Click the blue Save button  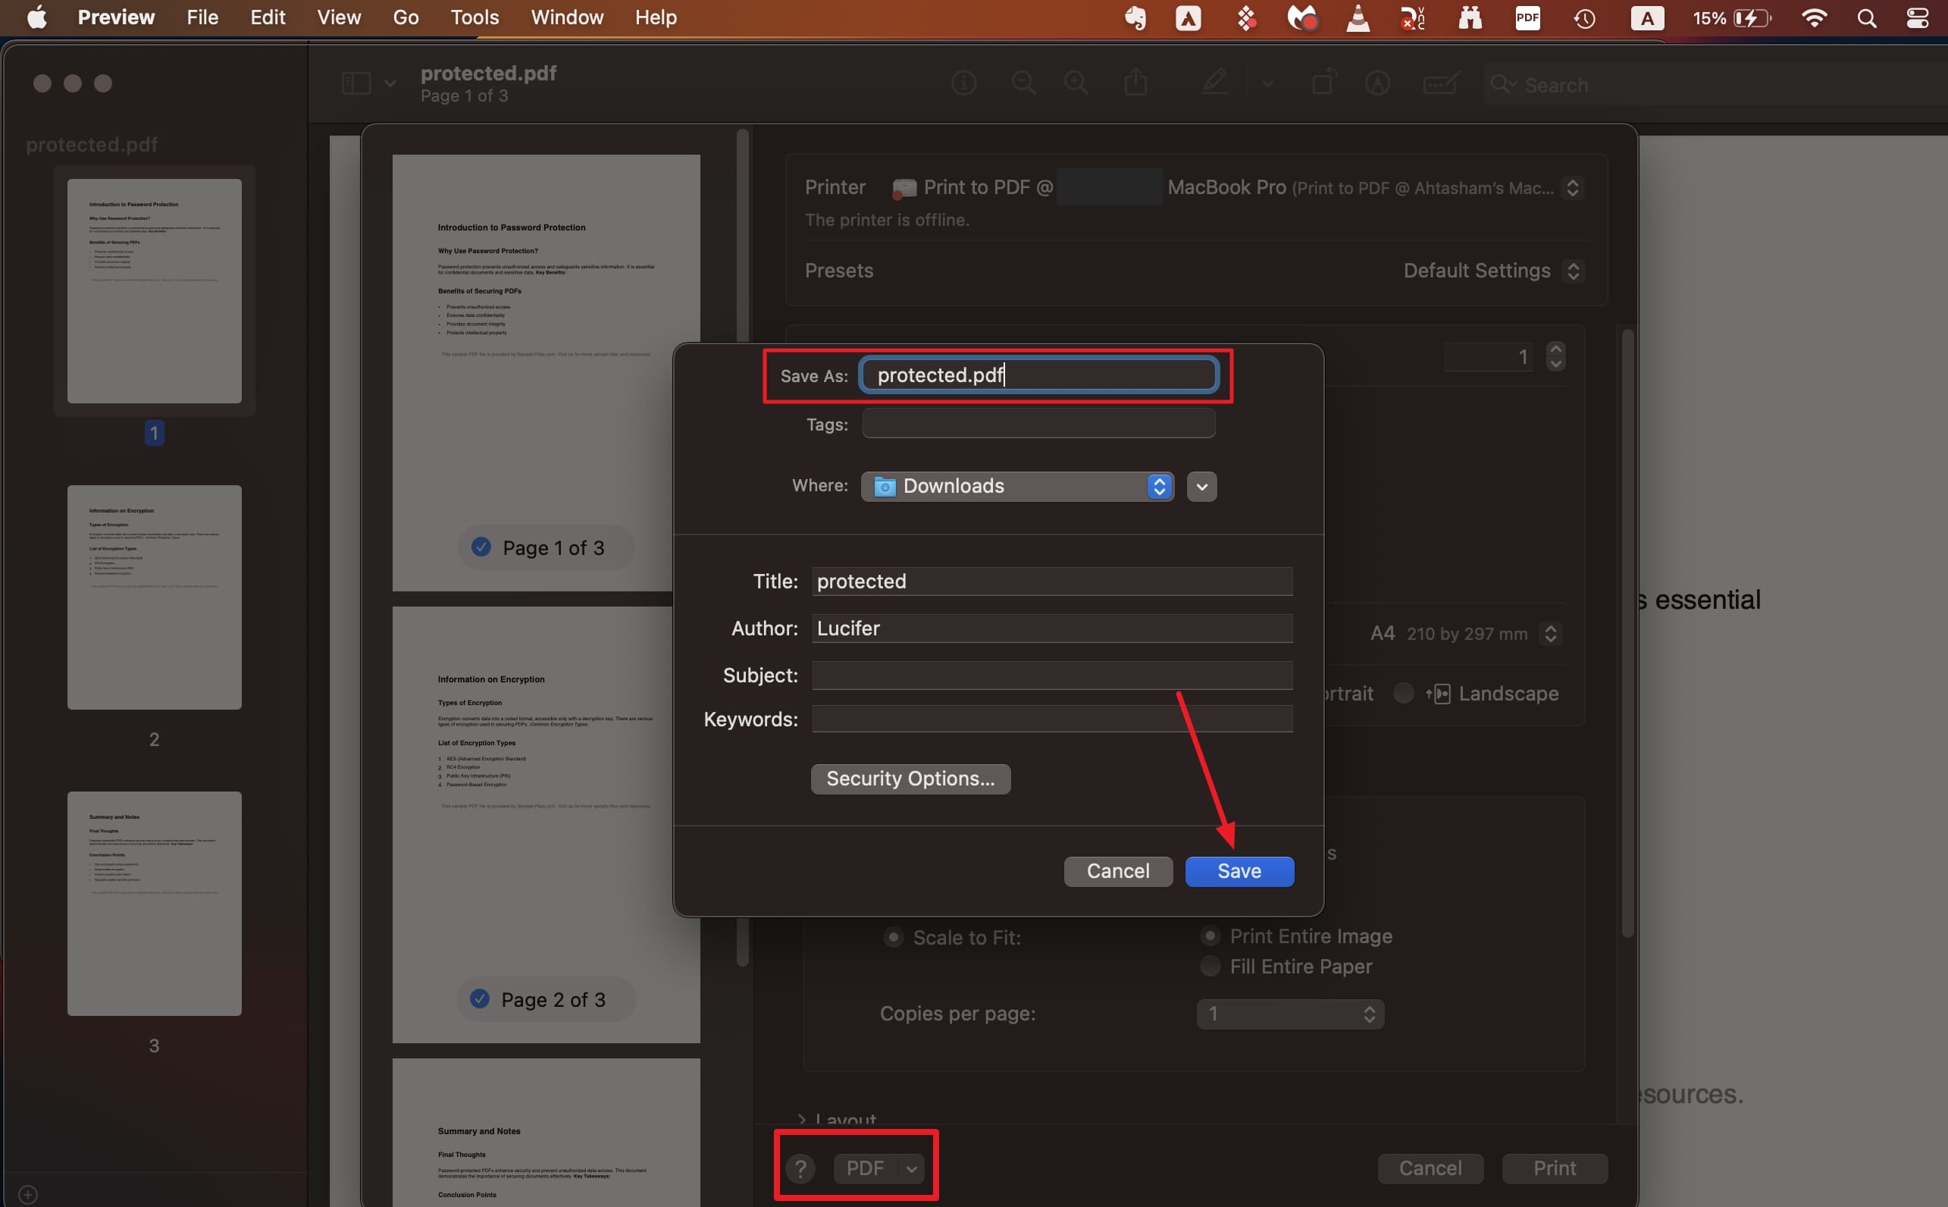1239,871
